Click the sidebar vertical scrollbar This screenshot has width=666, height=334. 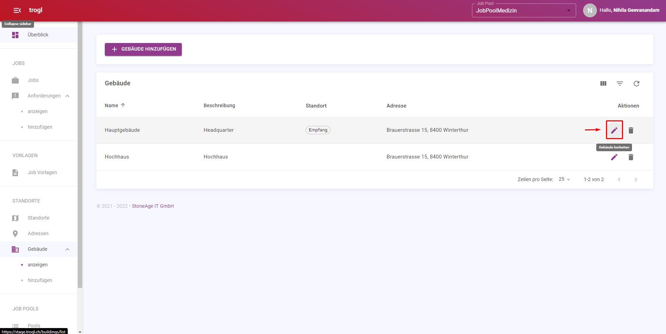click(x=80, y=155)
